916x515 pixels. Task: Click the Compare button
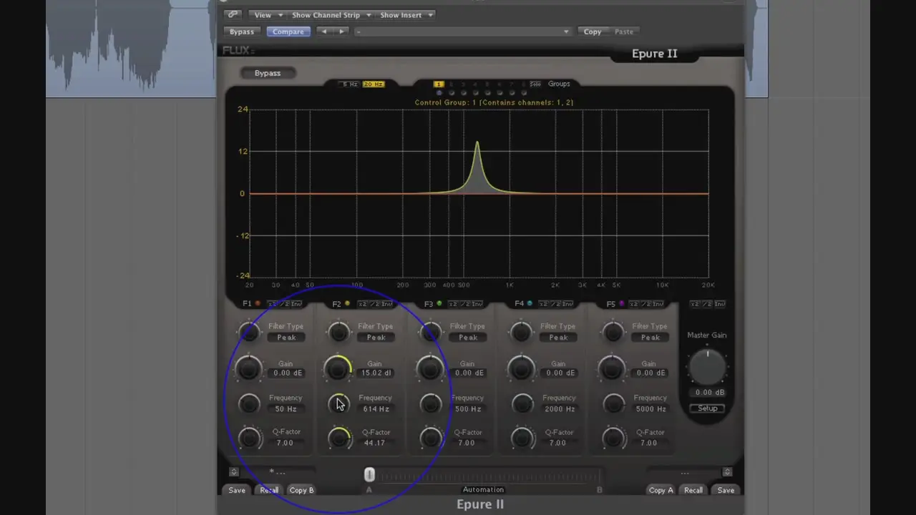(288, 31)
